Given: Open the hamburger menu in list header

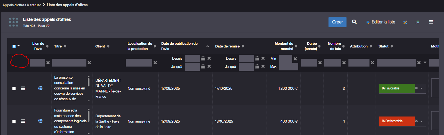Looking at the screenshot, I should point(431,22).
